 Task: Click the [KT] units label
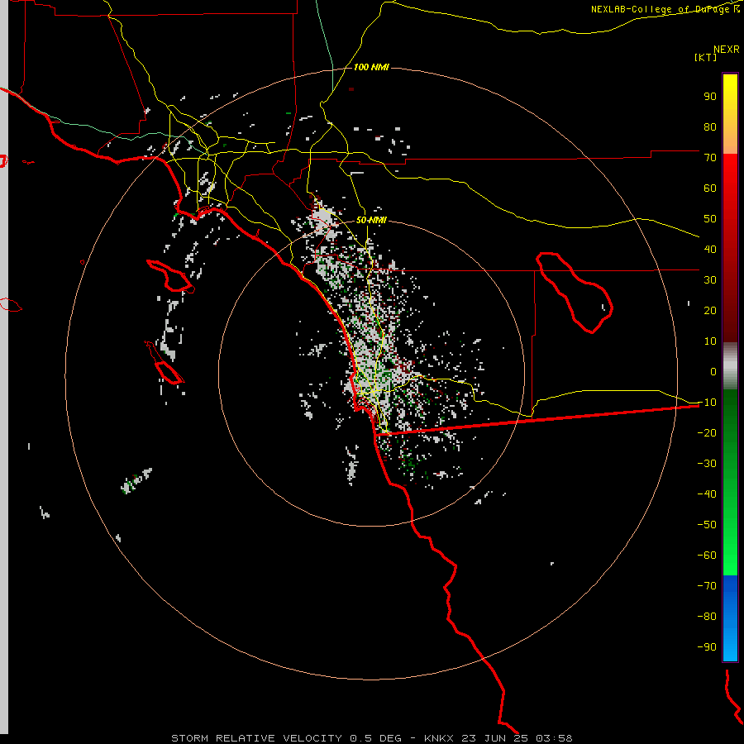pyautogui.click(x=706, y=57)
